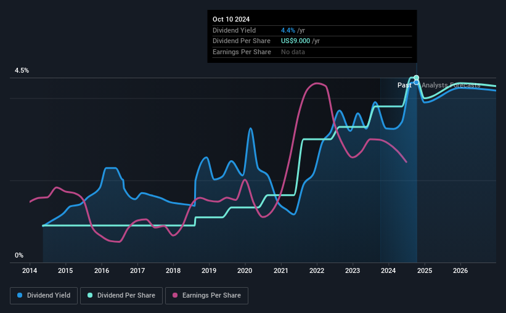Click the US$9.000 dividend per share value
506x313 pixels.
pyautogui.click(x=295, y=41)
